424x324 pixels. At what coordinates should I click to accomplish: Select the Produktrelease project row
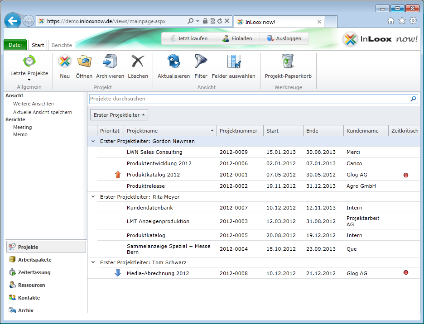pos(258,186)
